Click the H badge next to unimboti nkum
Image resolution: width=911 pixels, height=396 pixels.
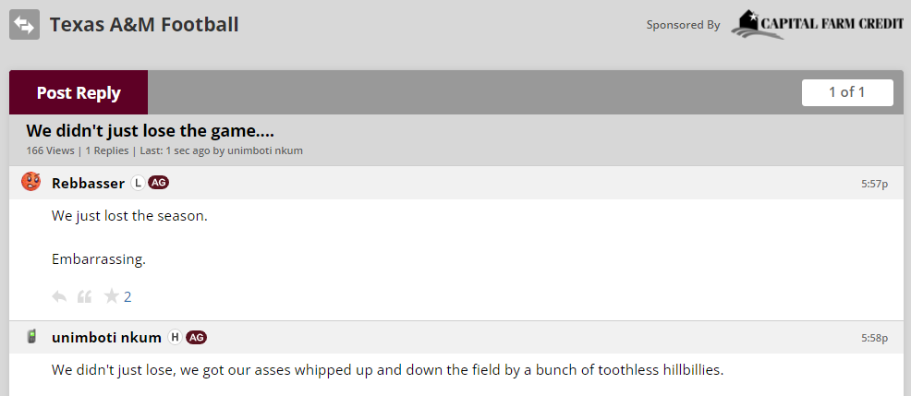[175, 337]
